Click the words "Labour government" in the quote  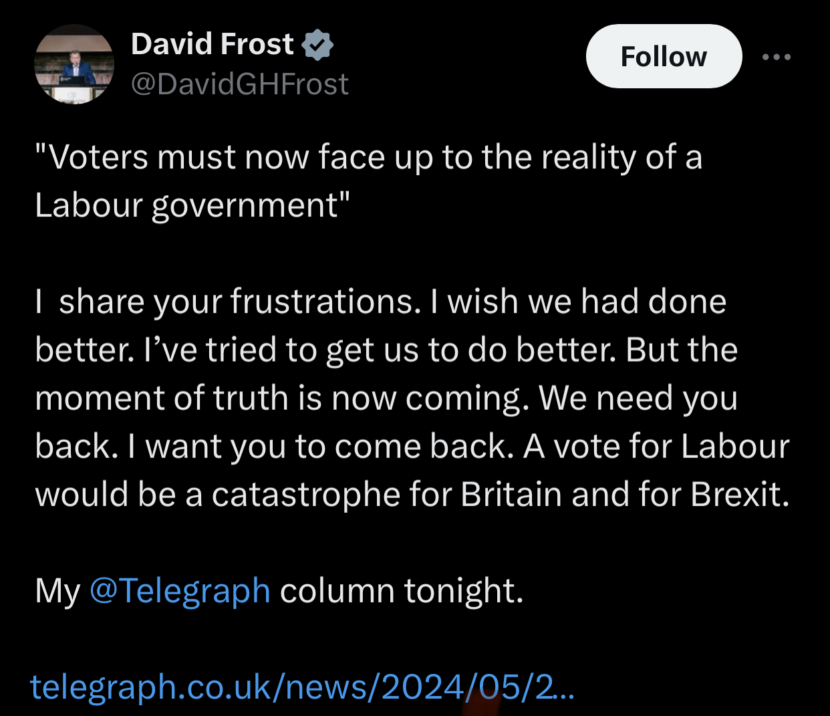click(187, 205)
